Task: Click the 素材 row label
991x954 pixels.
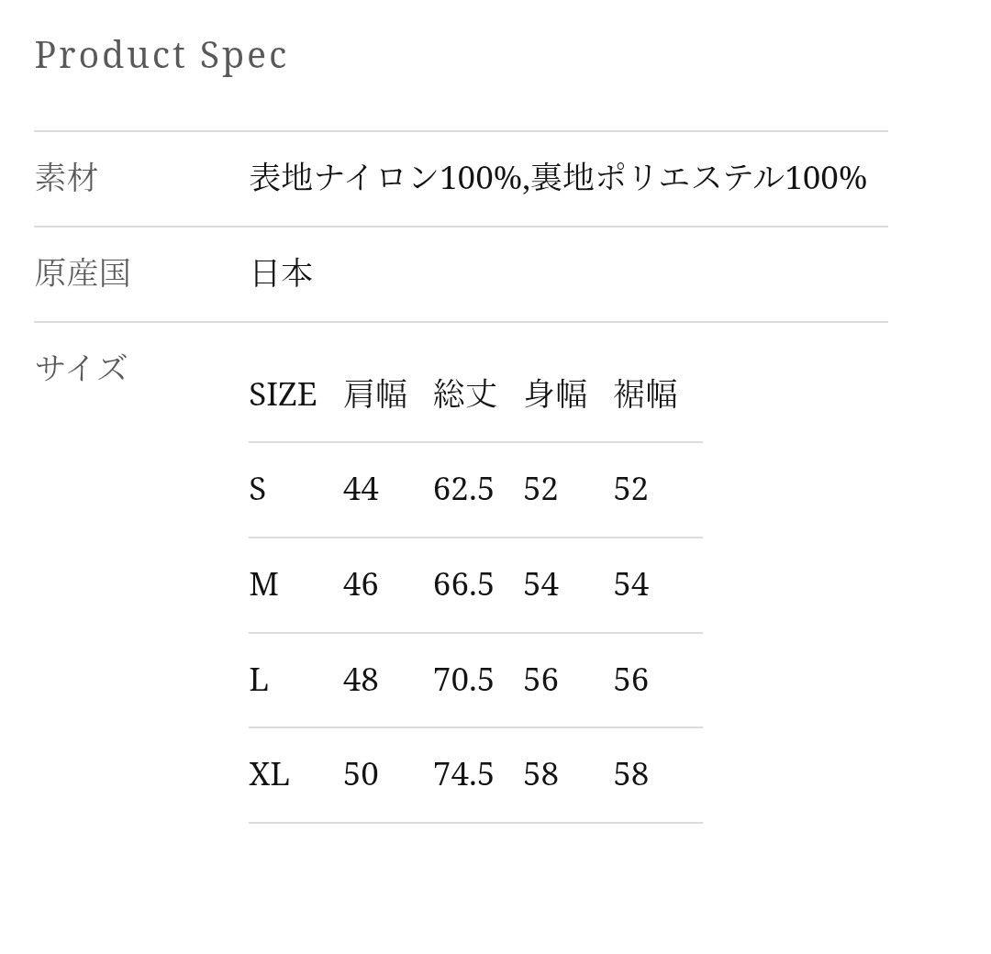Action: tap(66, 177)
